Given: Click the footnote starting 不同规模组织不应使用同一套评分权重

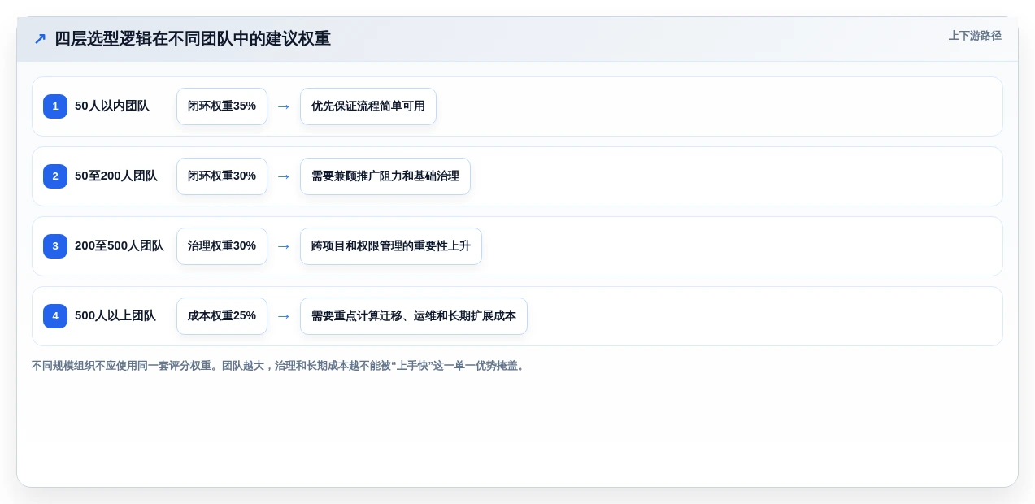Looking at the screenshot, I should (x=280, y=367).
